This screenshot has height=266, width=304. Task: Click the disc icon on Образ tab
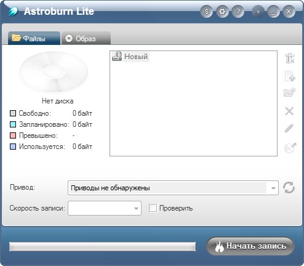69,38
